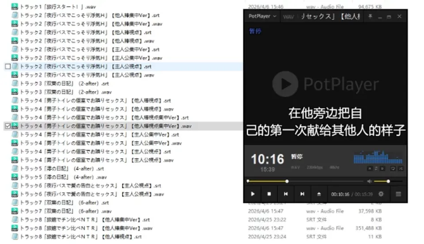Click the PotPlayer title bar track name
Image resolution: width=424 pixels, height=244 pixels.
point(330,16)
